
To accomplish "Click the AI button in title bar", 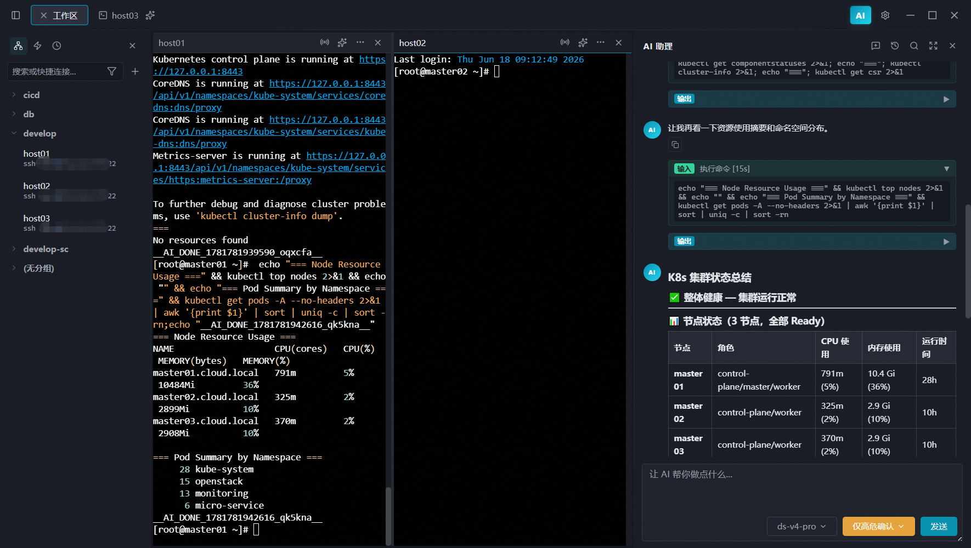I will tap(860, 15).
